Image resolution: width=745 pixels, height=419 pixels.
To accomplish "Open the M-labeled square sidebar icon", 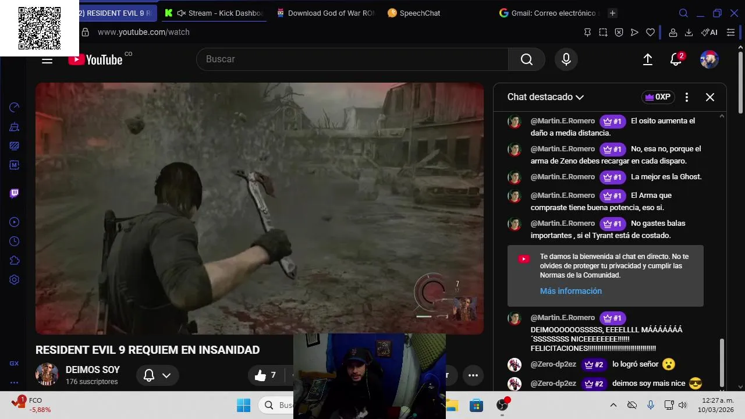I will coord(15,165).
